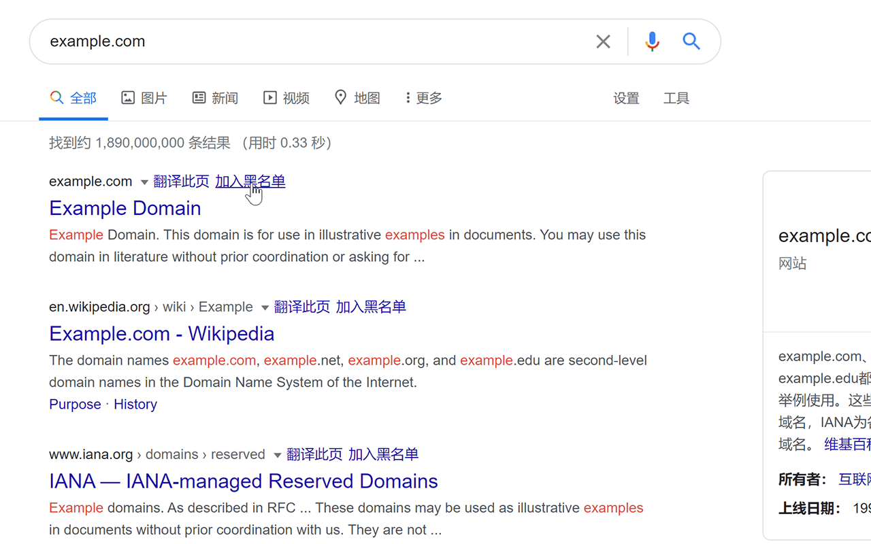
Task: Switch to the 图片 (Images) tab
Action: point(144,98)
